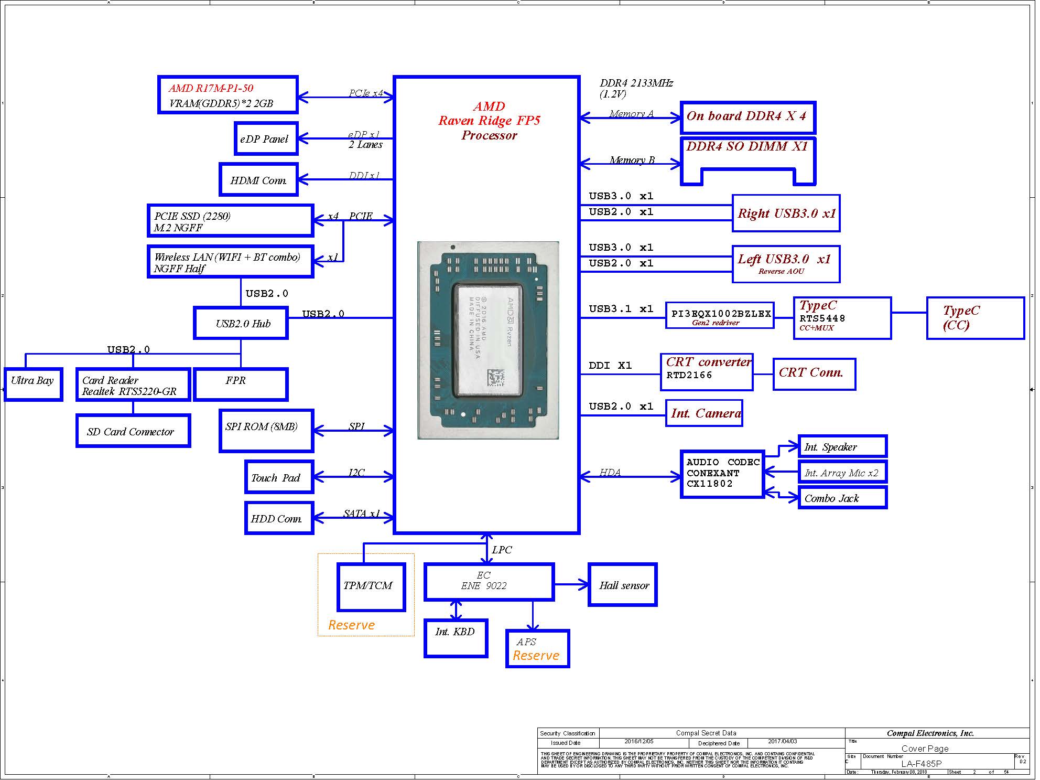Click the HDA bus label

(610, 472)
